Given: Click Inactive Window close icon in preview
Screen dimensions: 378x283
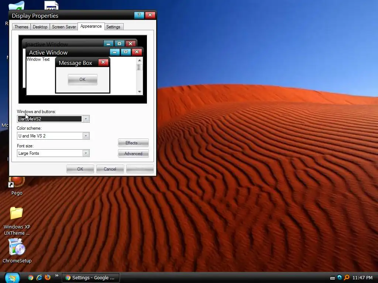Looking at the screenshot, I should [x=130, y=43].
